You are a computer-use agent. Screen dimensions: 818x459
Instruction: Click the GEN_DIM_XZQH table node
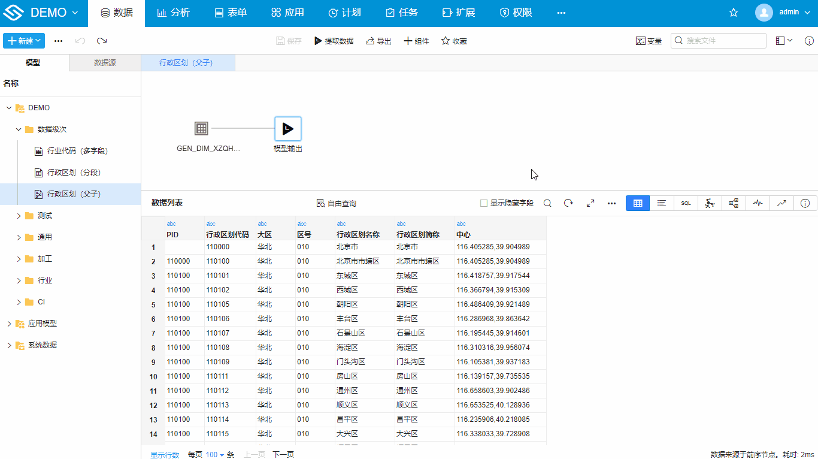(201, 128)
